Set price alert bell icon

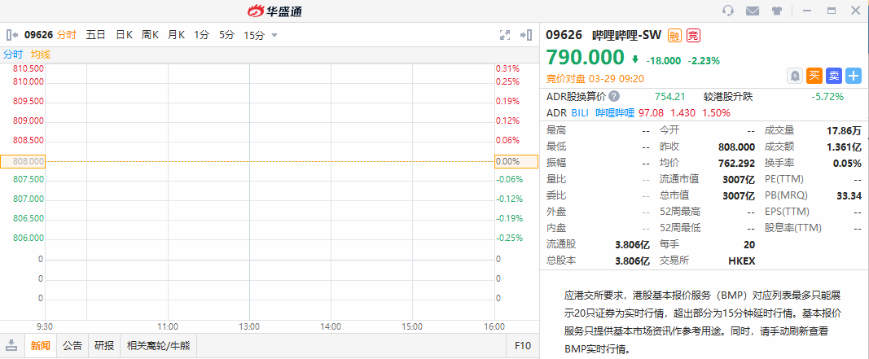[x=795, y=76]
